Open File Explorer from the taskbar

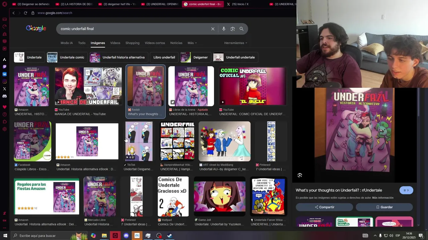[104, 236]
